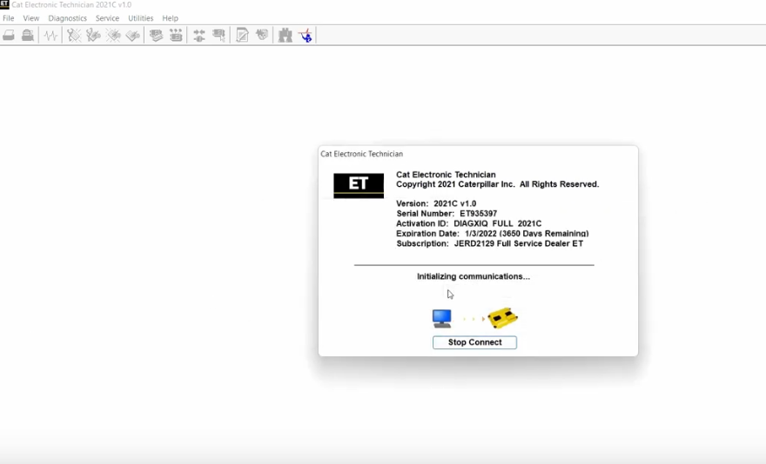
Task: Open the Diagnostics menu
Action: click(67, 18)
